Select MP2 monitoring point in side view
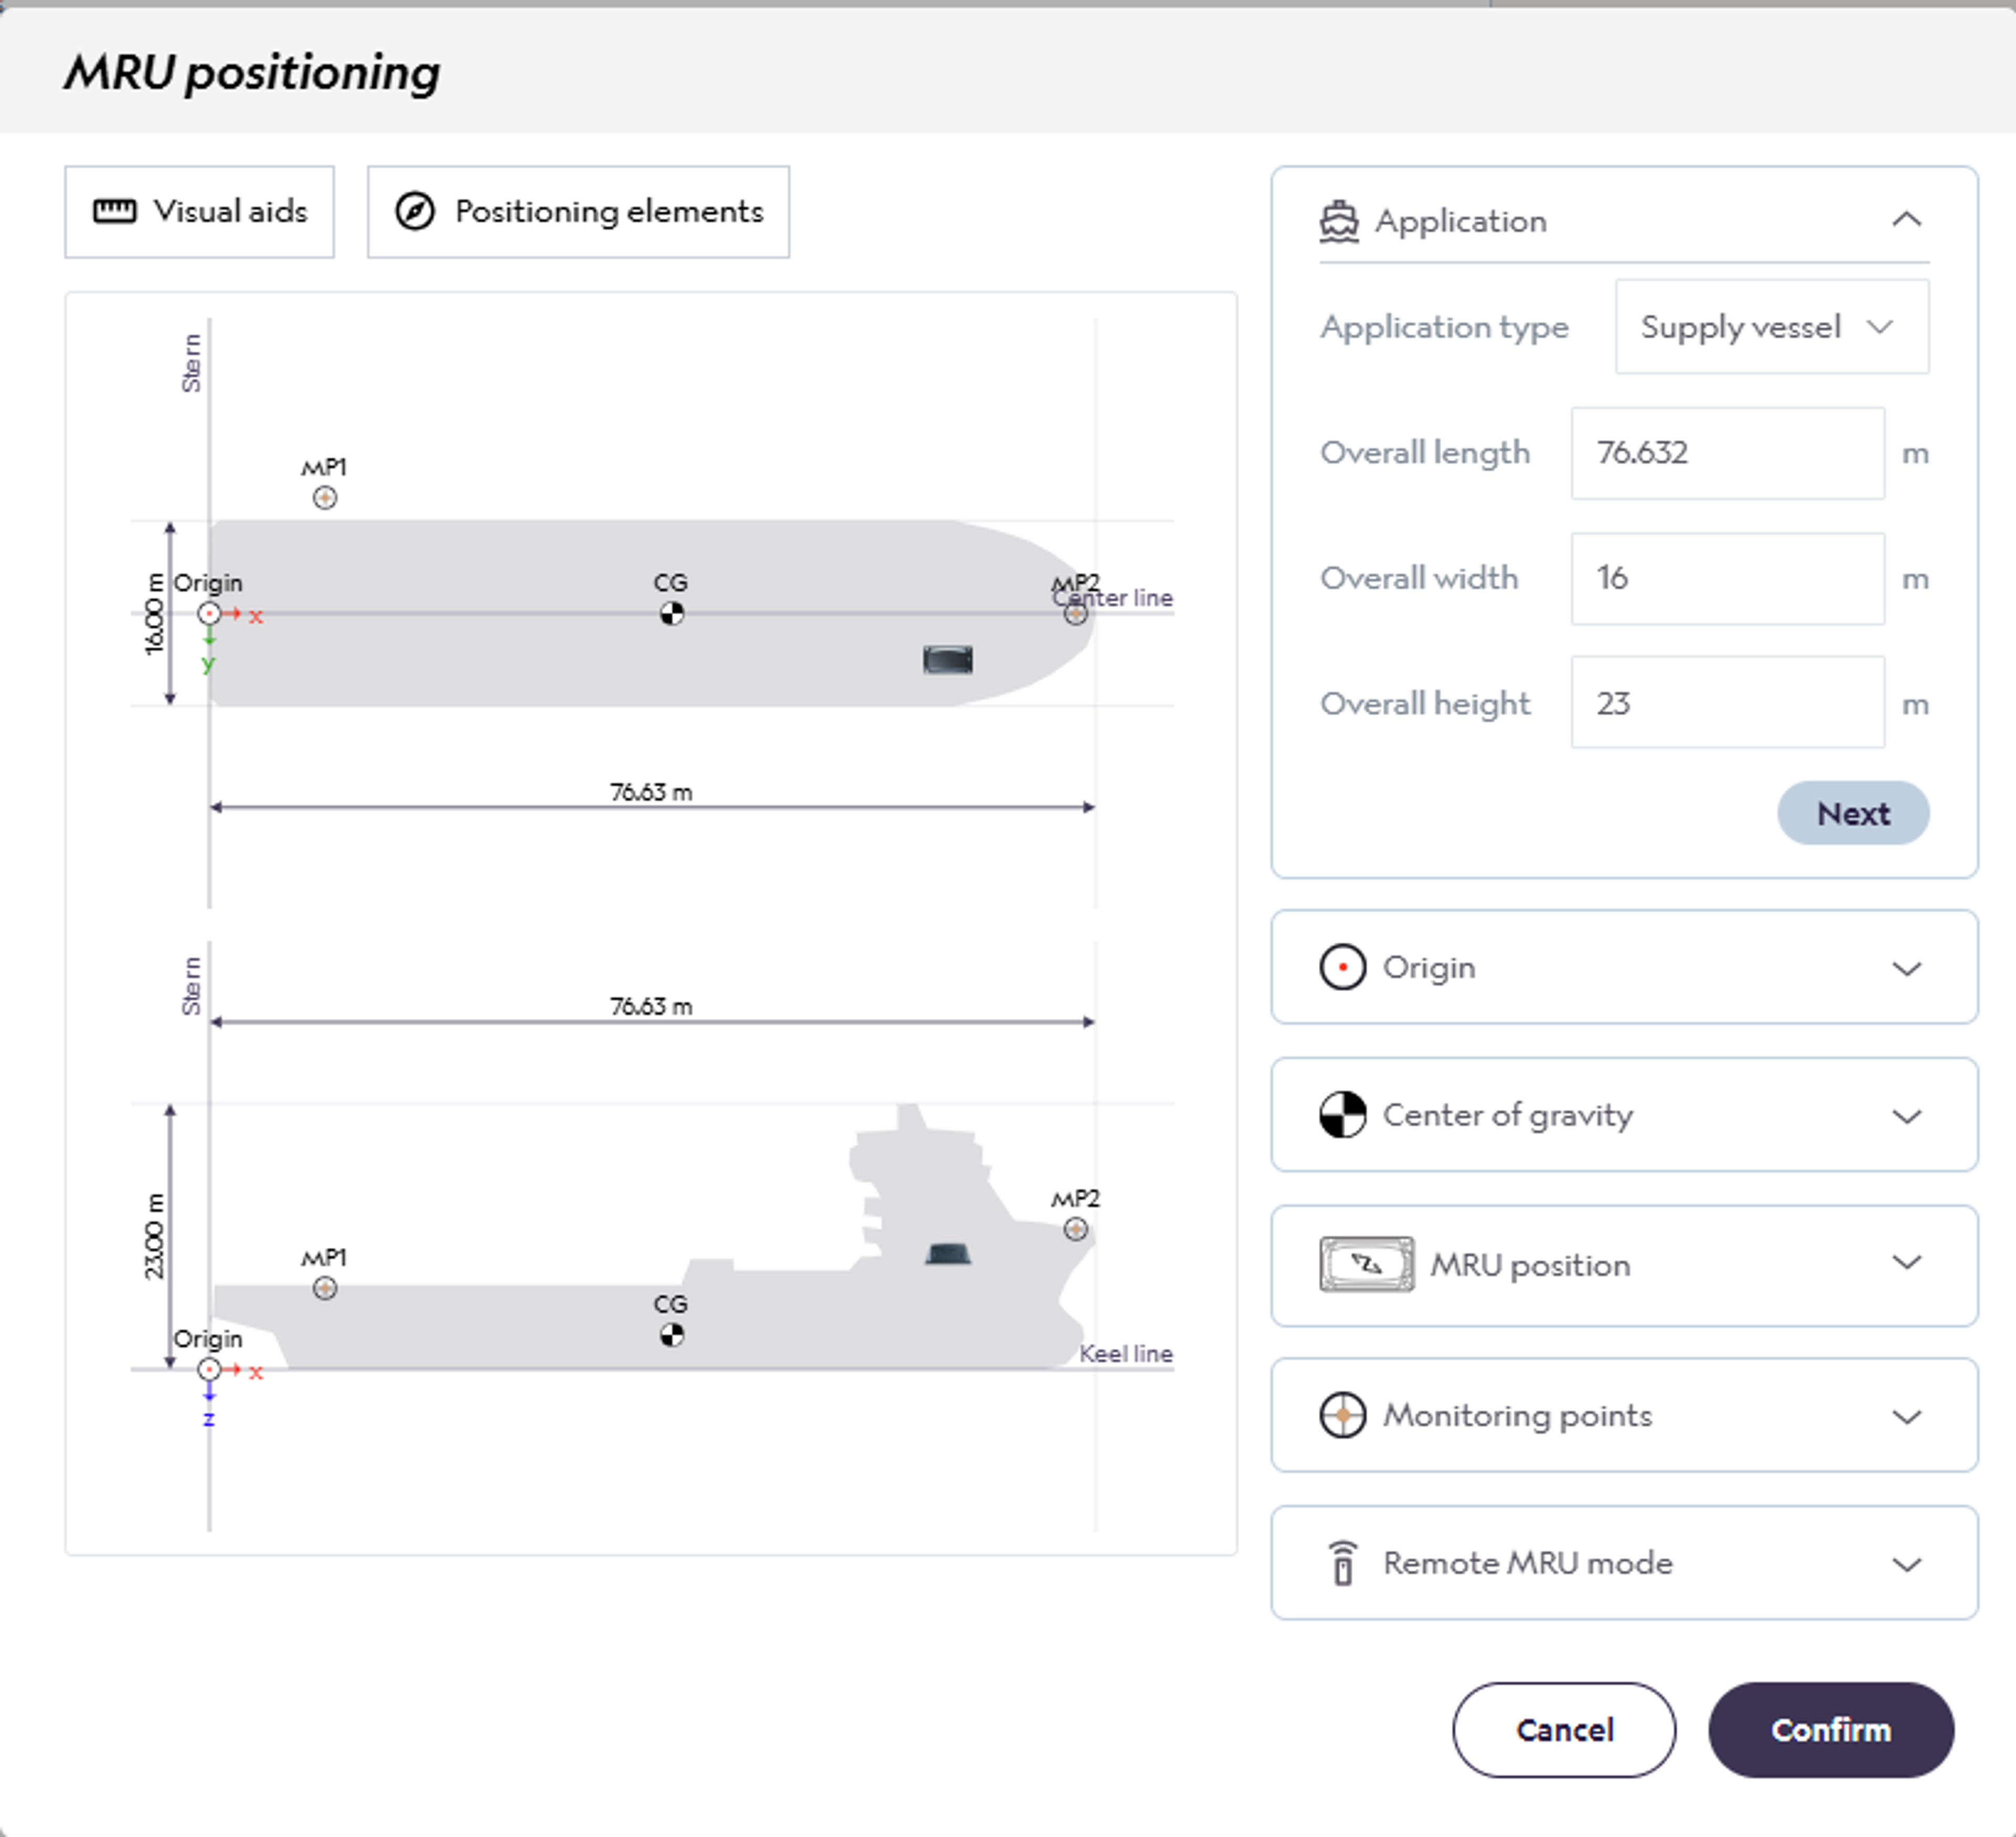Viewport: 2016px width, 1837px height. pyautogui.click(x=1076, y=1229)
